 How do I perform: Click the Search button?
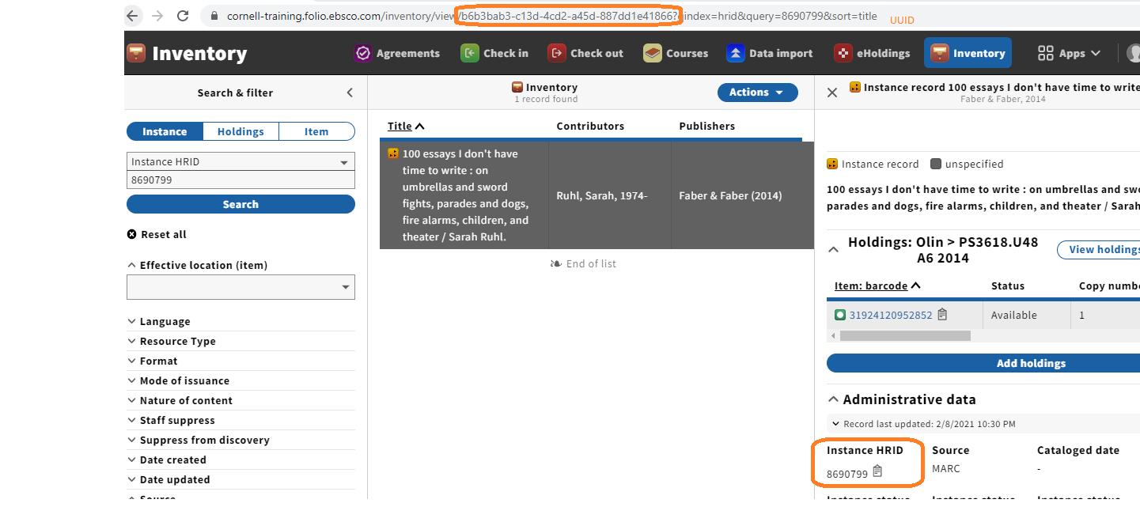240,204
